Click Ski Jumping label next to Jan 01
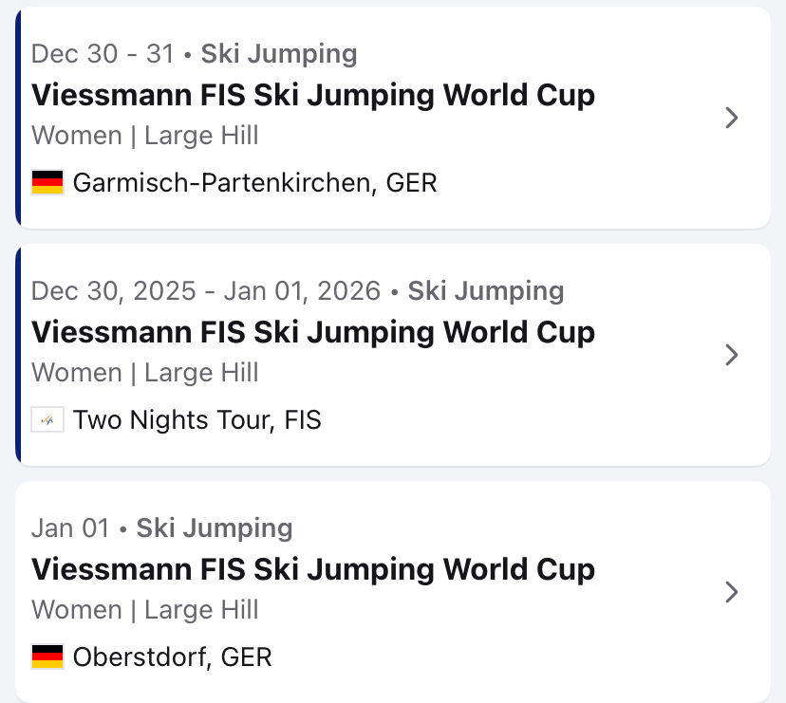The height and width of the screenshot is (703, 786). (215, 528)
